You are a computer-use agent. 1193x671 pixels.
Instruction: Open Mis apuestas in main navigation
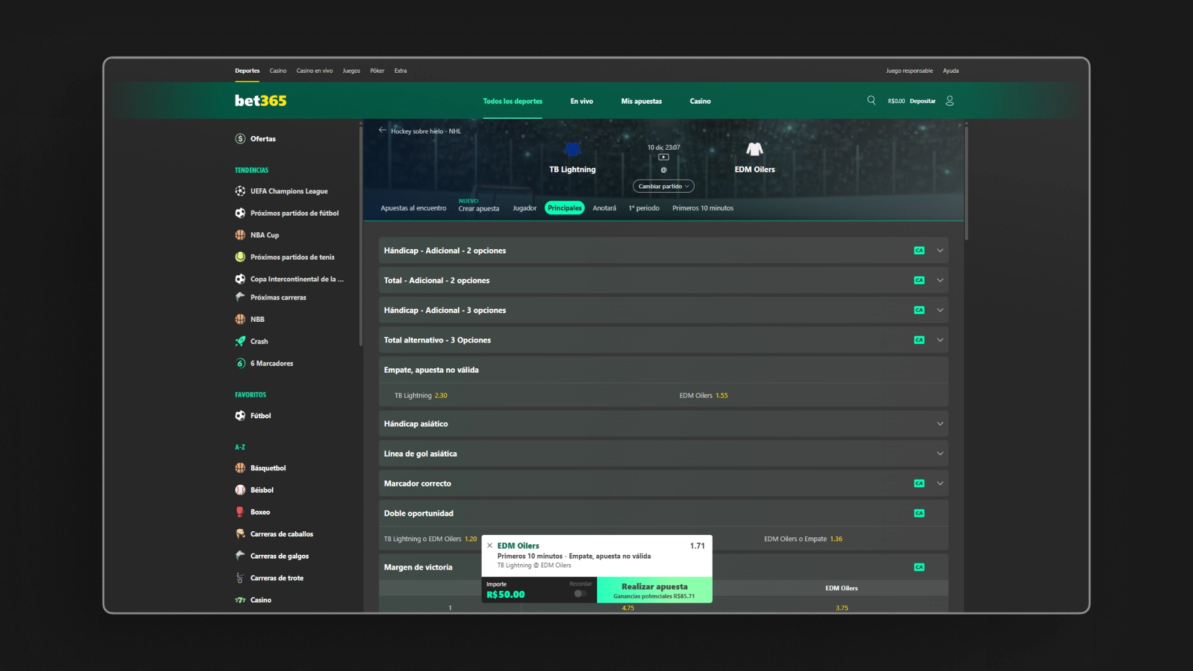pyautogui.click(x=641, y=101)
